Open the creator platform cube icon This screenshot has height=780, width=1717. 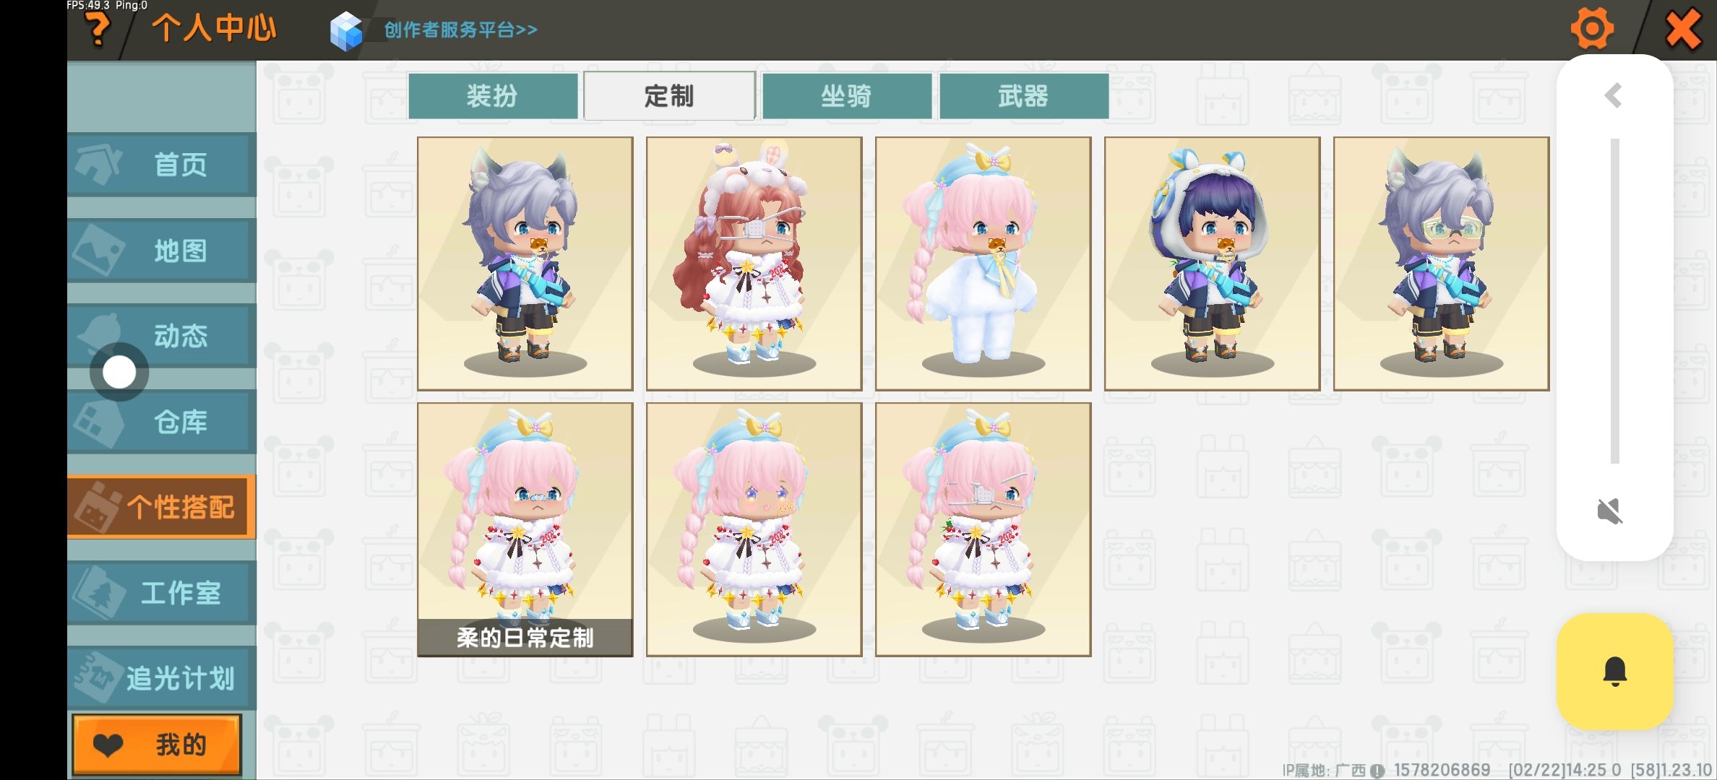tap(345, 31)
